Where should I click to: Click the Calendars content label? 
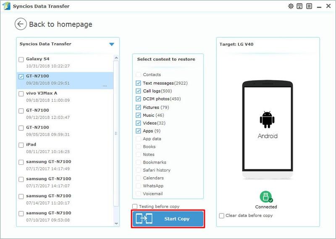coord(153,178)
